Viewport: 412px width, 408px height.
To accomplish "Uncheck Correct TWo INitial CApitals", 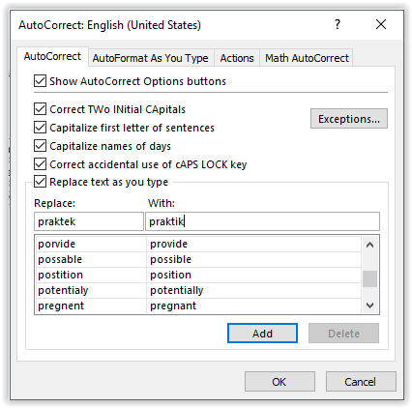I will coord(40,109).
